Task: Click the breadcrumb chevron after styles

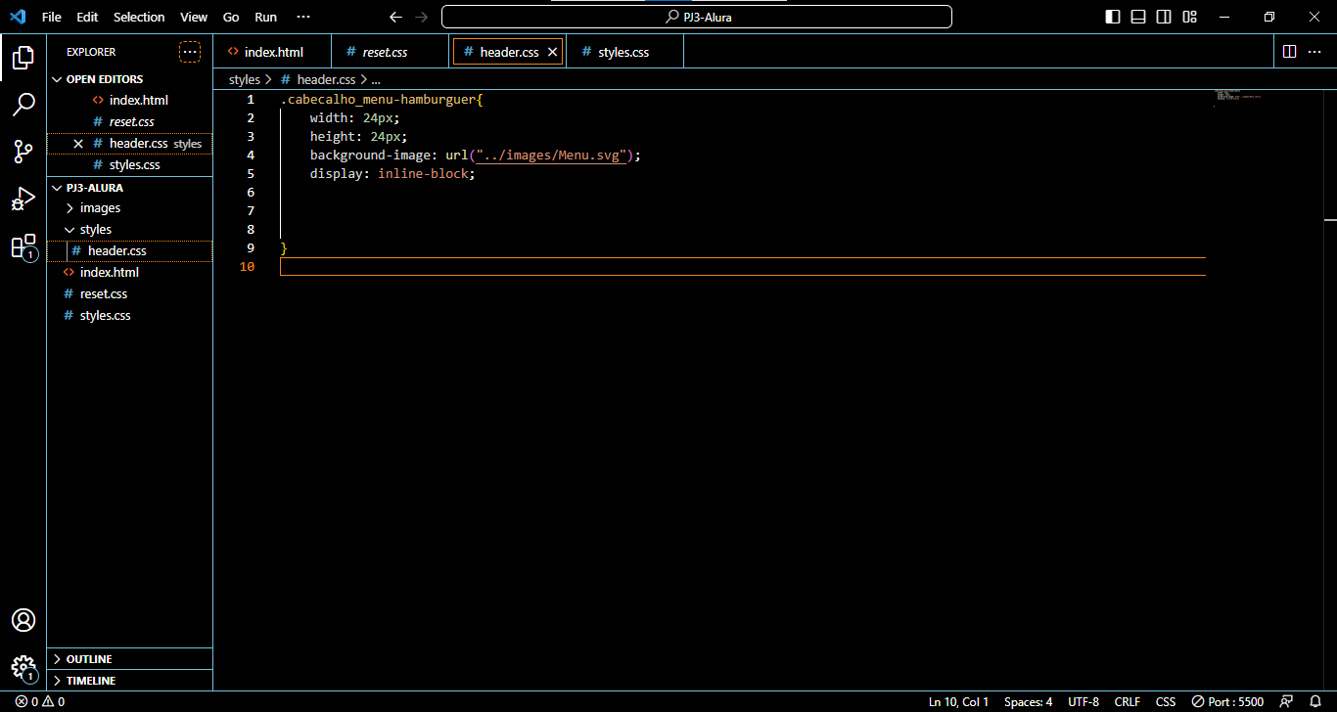Action: coord(269,80)
